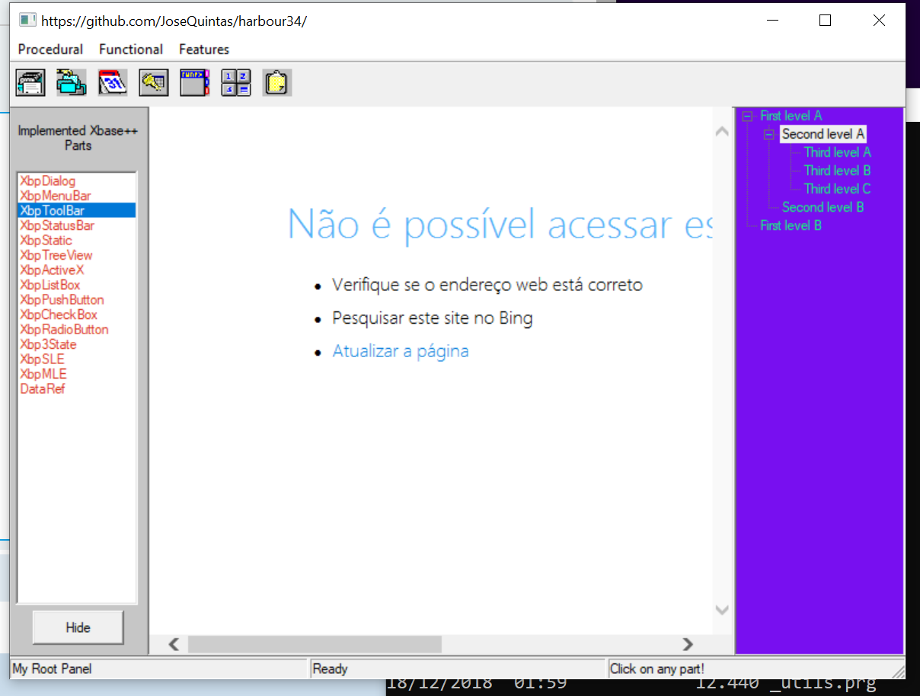The width and height of the screenshot is (920, 696).
Task: Select Third level B tree item
Action: pyautogui.click(x=837, y=171)
